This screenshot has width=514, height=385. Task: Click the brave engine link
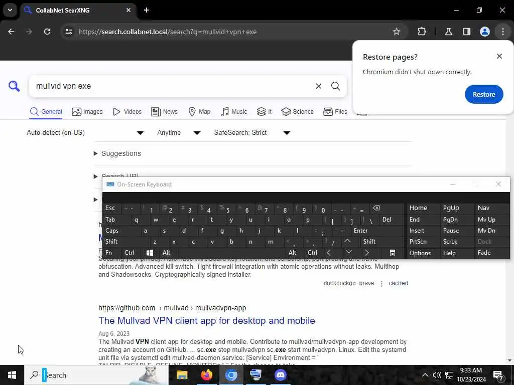pyautogui.click(x=366, y=283)
